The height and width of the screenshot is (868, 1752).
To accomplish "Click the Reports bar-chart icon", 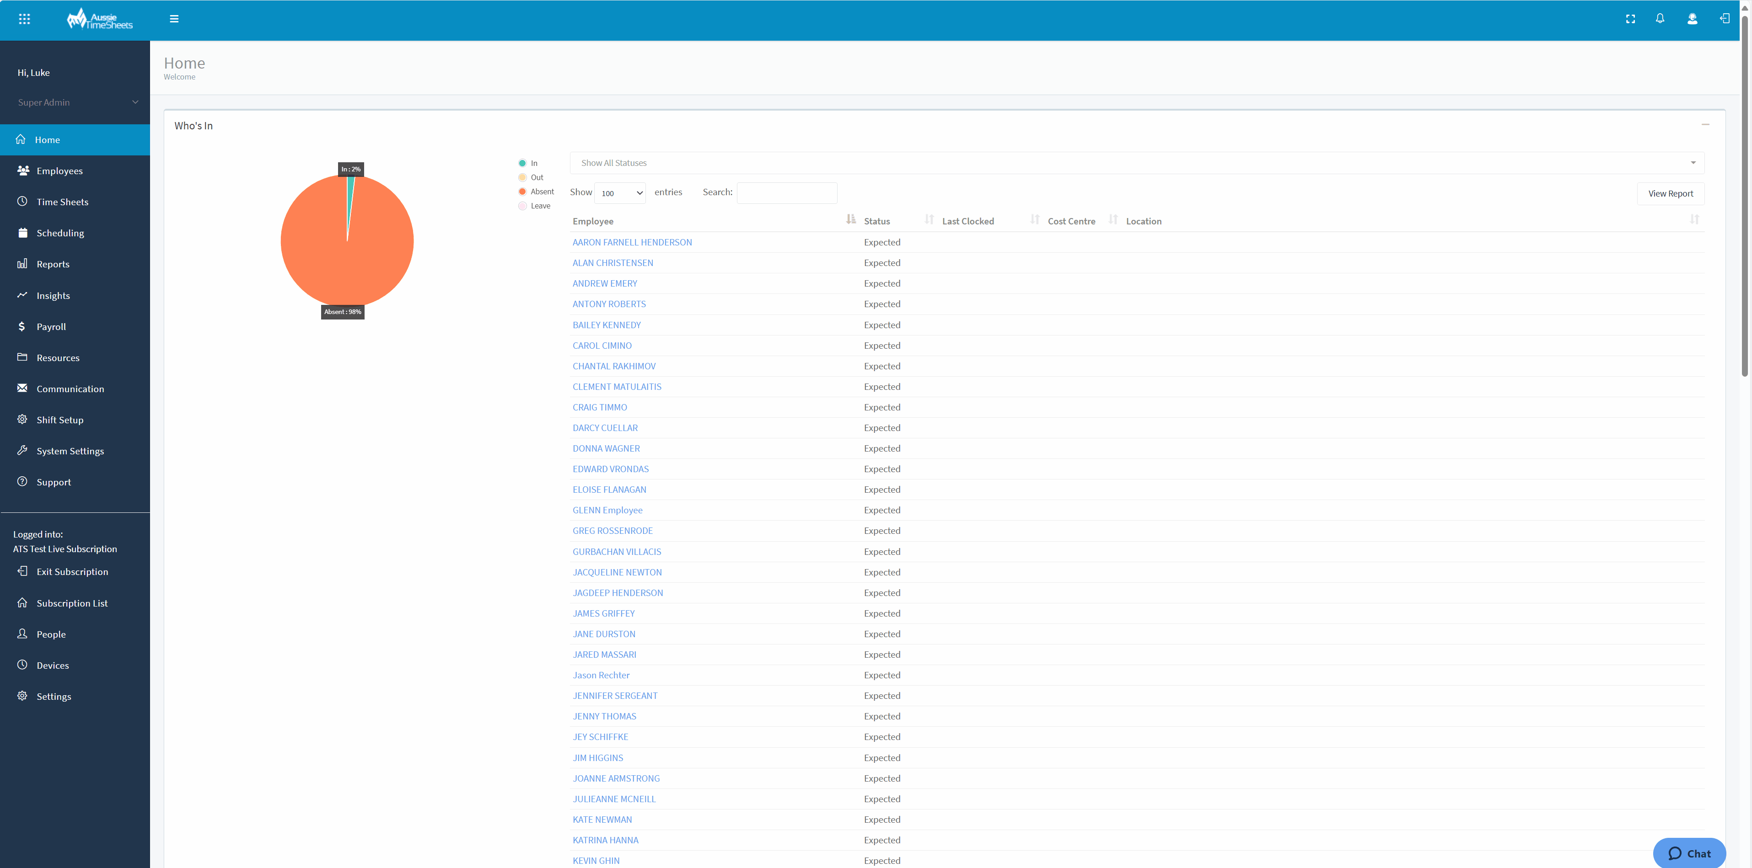I will (x=22, y=264).
